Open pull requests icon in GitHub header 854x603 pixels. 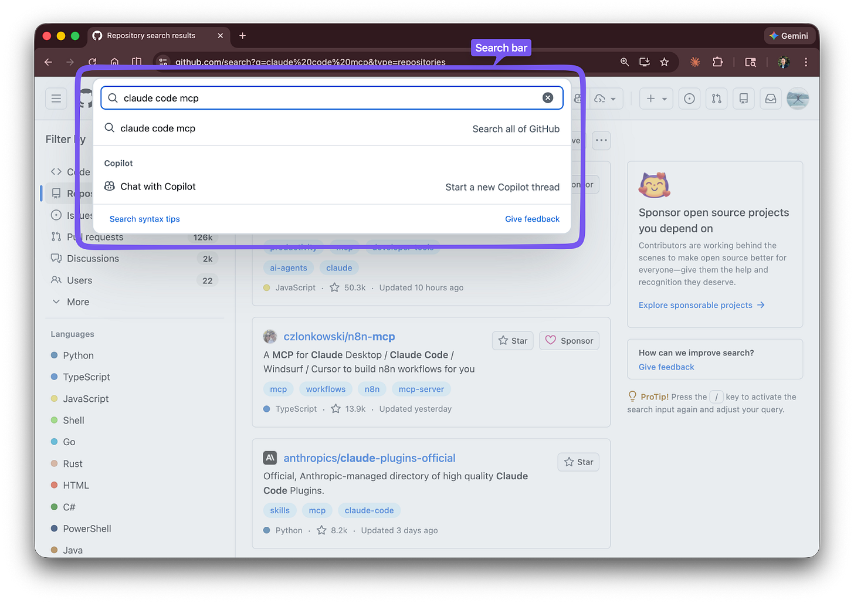tap(717, 99)
